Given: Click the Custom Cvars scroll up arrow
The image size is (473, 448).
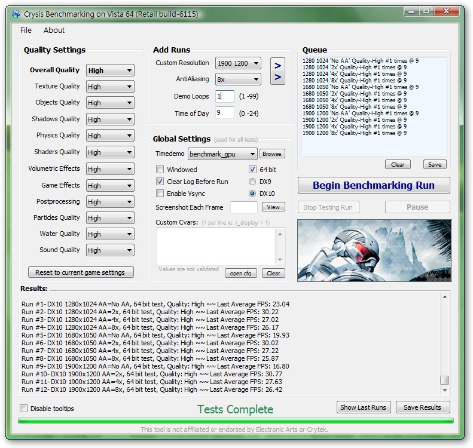Looking at the screenshot, I should tap(280, 234).
